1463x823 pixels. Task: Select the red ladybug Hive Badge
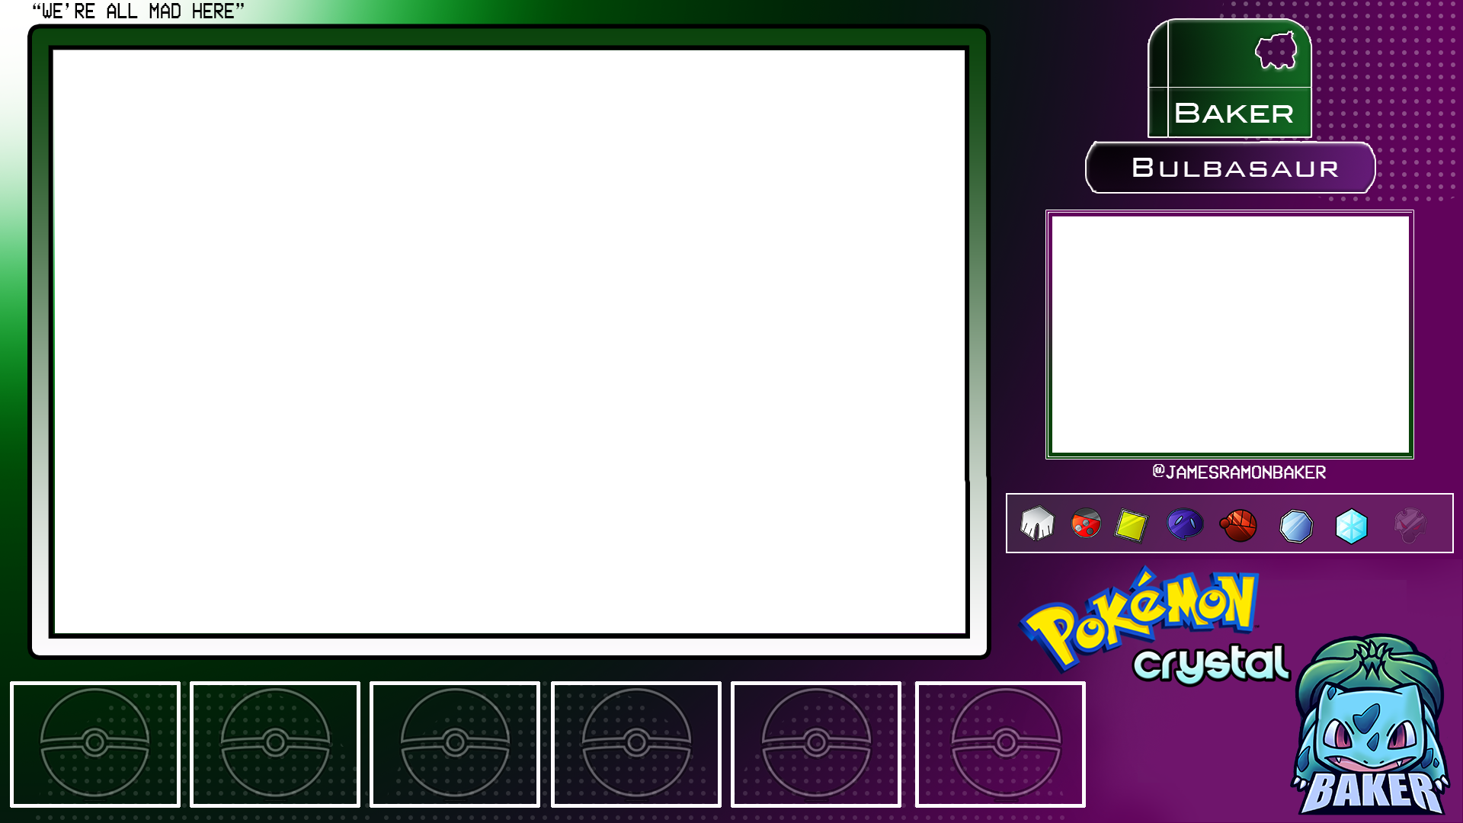pyautogui.click(x=1086, y=524)
